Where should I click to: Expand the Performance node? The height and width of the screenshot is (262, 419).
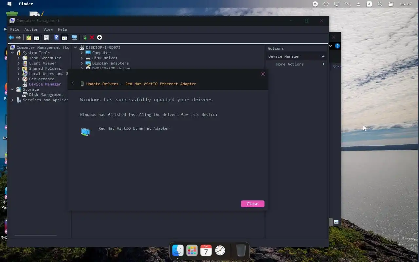coord(19,79)
